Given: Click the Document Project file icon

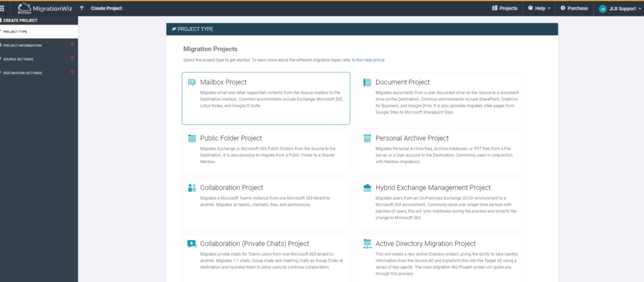Looking at the screenshot, I should [x=367, y=82].
